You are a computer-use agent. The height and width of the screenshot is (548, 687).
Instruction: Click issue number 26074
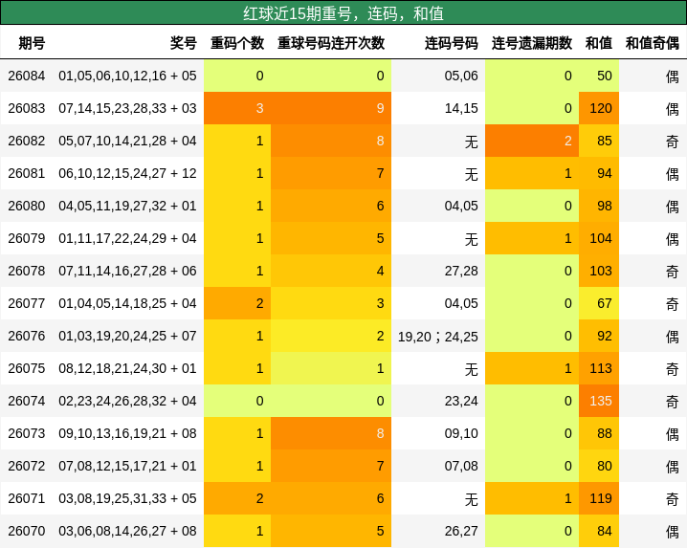pyautogui.click(x=26, y=401)
